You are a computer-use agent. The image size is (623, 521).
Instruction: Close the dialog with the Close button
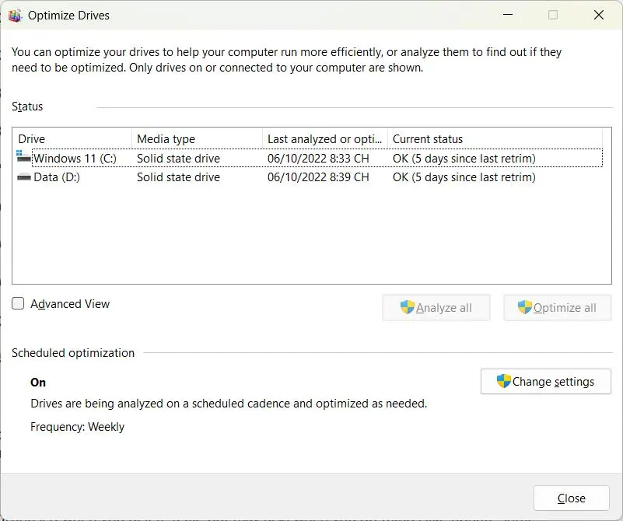tap(572, 498)
